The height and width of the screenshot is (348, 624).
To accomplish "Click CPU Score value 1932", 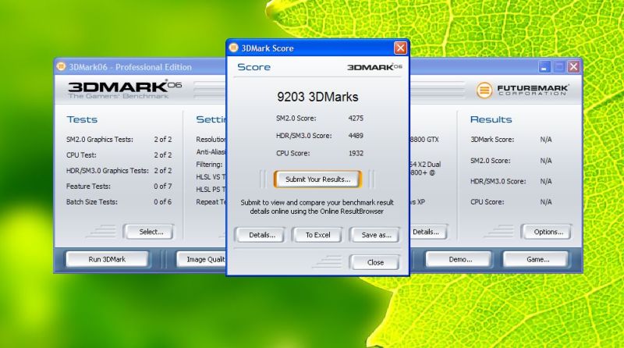I will click(356, 153).
